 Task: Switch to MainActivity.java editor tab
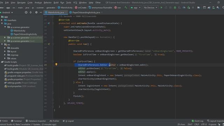56,13
